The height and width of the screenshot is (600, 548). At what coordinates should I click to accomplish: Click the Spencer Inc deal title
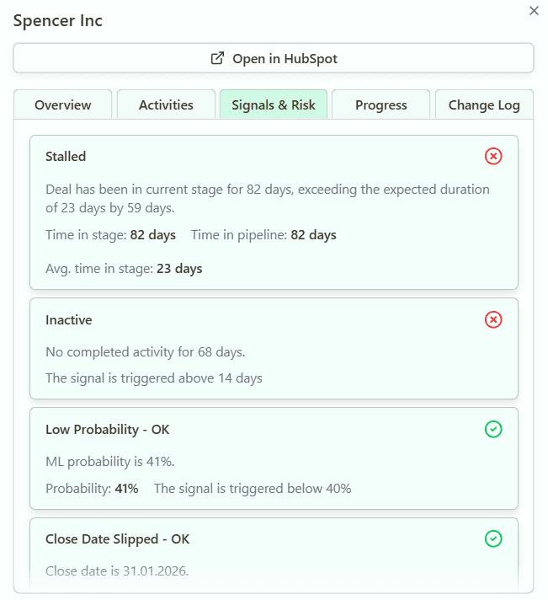[x=58, y=20]
